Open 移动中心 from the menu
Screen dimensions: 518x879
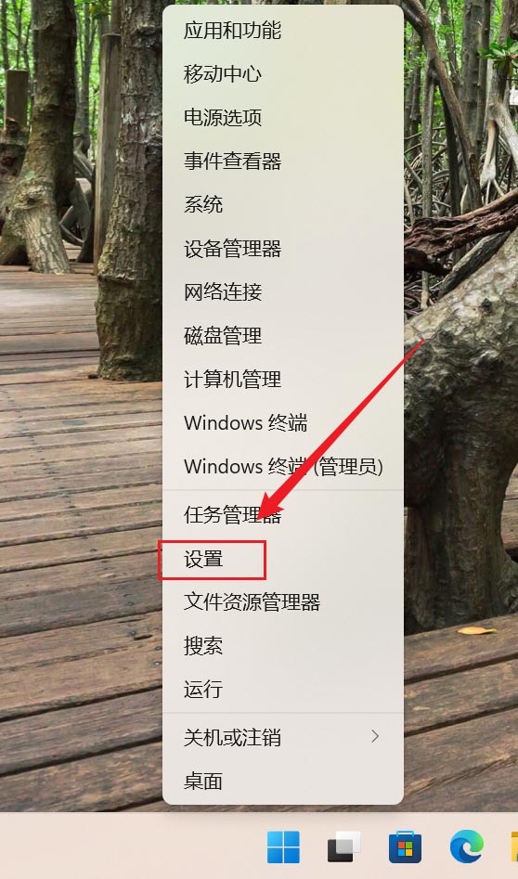tap(283, 74)
